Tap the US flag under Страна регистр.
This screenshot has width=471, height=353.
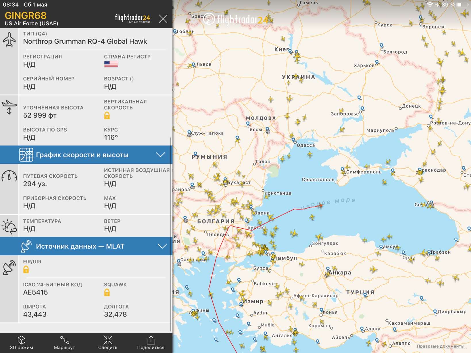111,64
